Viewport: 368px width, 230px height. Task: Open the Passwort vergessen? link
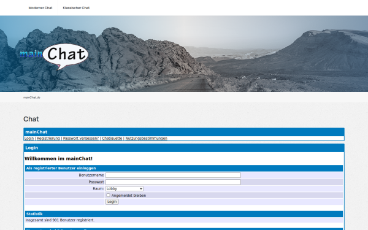point(81,138)
